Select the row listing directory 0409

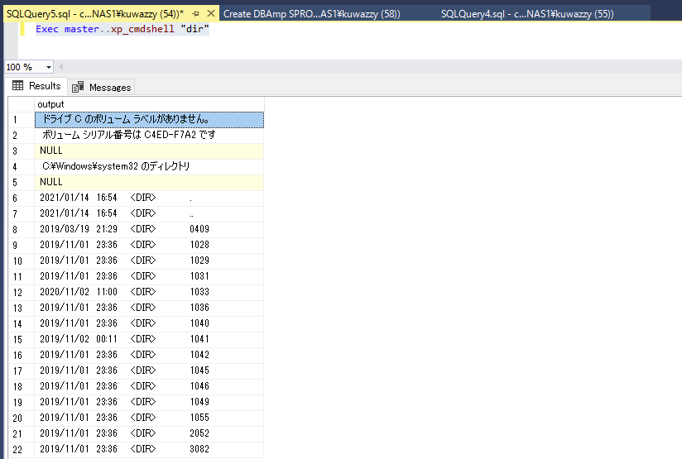pos(149,230)
